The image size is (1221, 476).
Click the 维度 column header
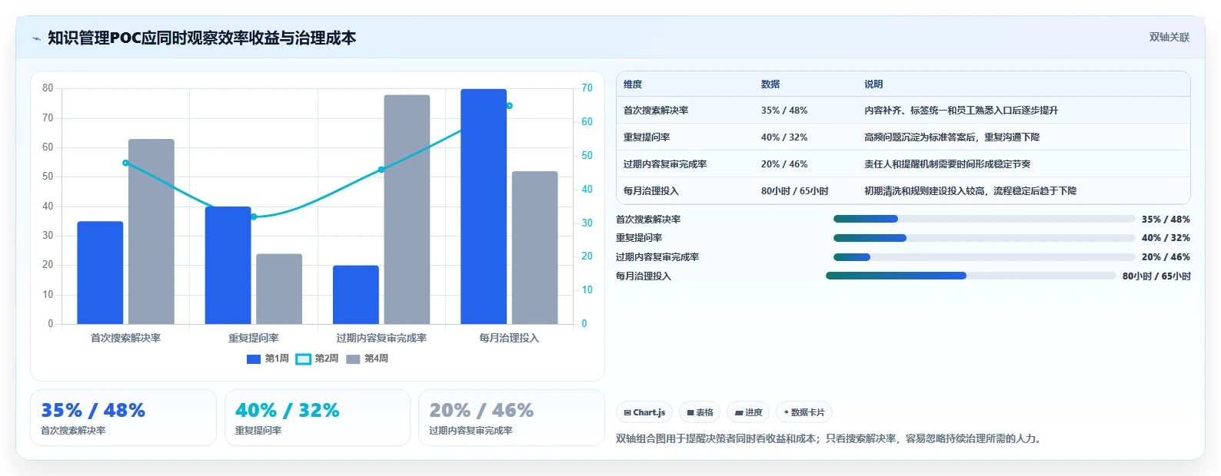point(633,84)
